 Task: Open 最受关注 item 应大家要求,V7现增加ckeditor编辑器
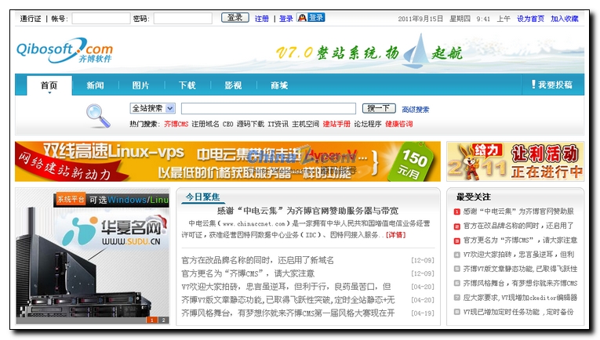tap(520, 298)
